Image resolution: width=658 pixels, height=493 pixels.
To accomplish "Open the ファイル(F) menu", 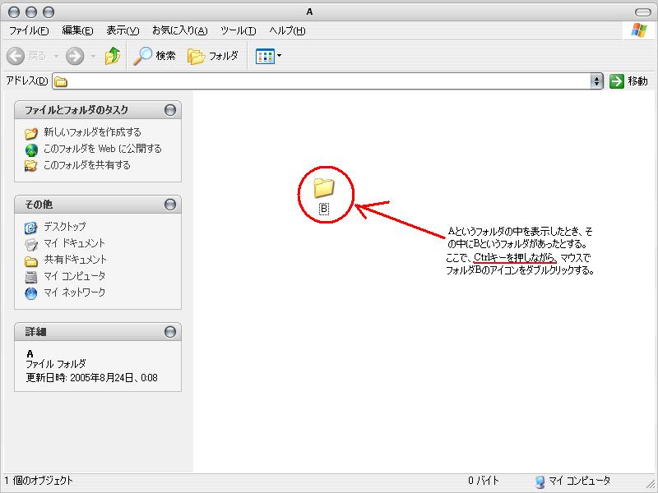I will (x=29, y=30).
